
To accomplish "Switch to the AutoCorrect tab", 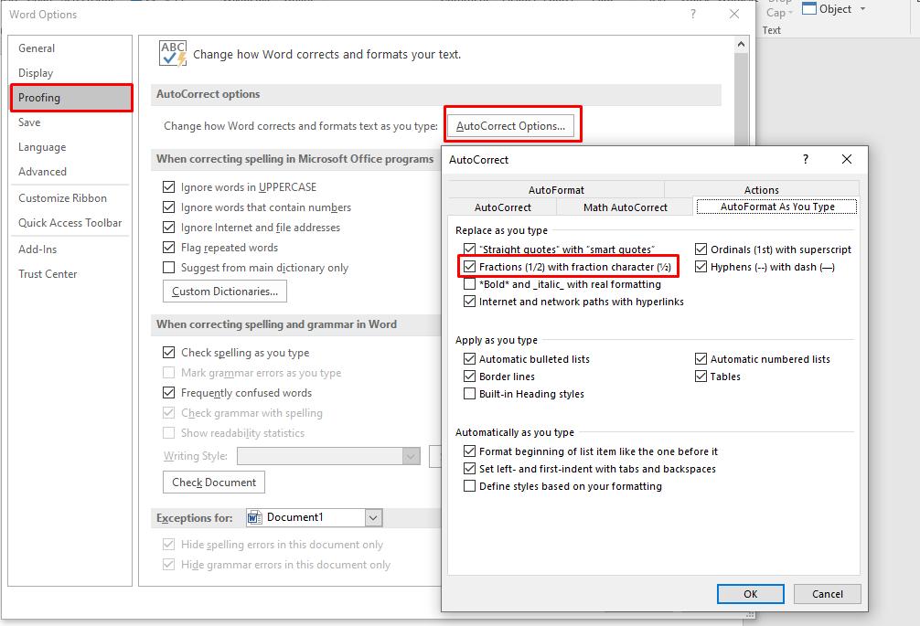I will (502, 207).
